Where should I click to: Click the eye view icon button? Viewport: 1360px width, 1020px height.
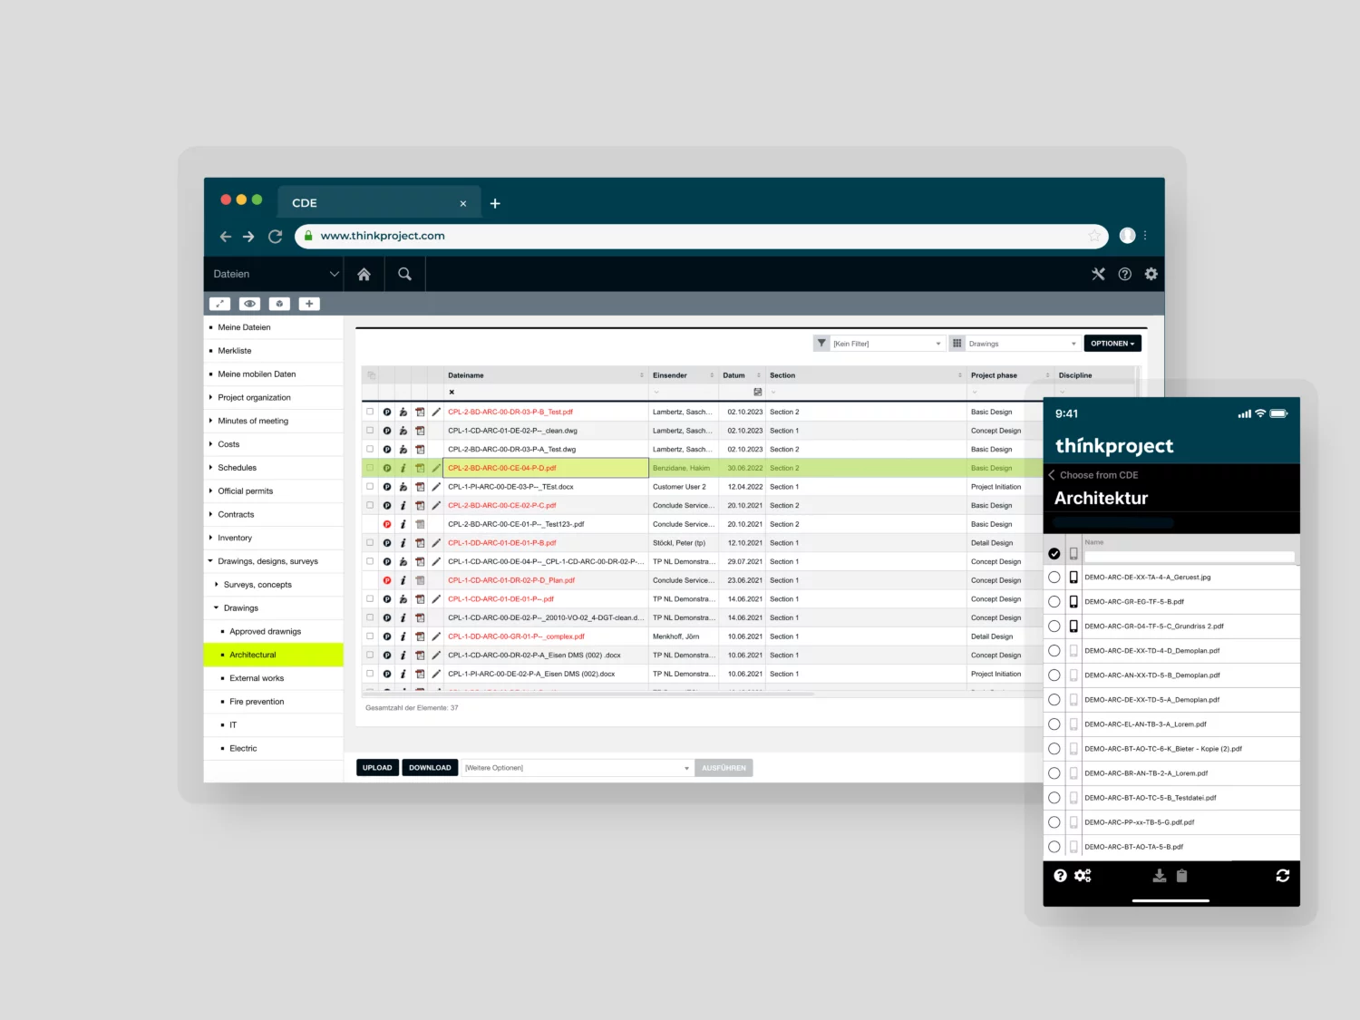tap(249, 304)
